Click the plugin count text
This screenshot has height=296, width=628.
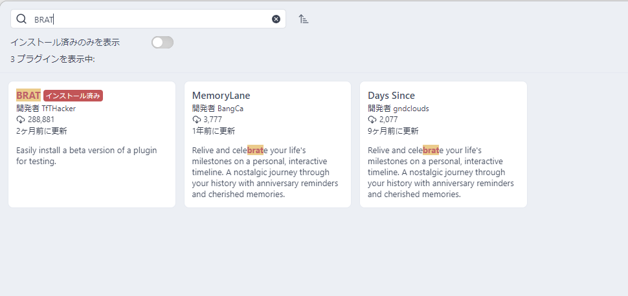click(x=52, y=59)
